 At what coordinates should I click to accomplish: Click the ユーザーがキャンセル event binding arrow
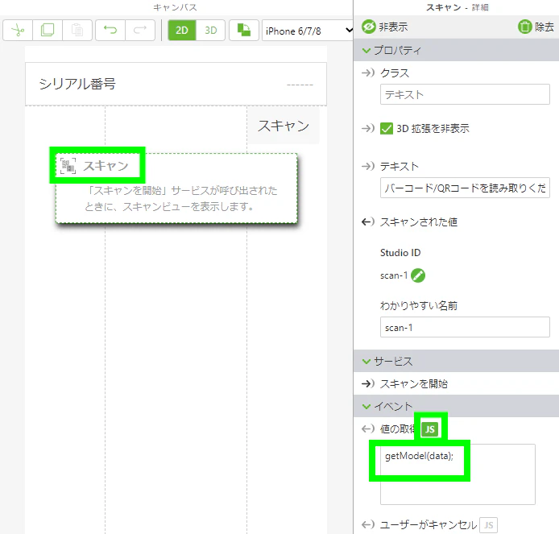(368, 524)
